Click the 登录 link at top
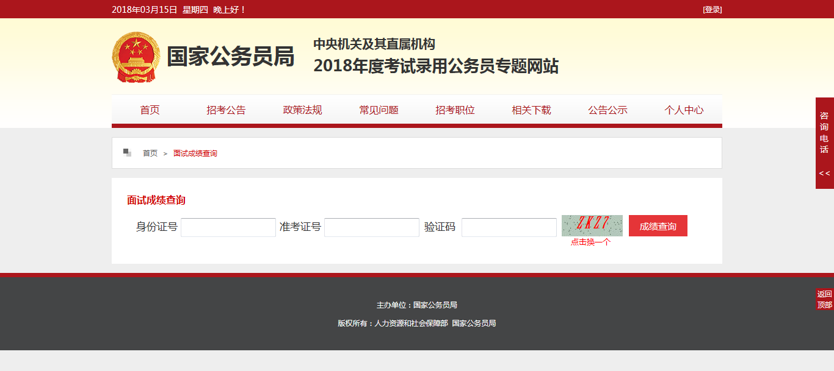Screen dimensions: 834x371 (712, 10)
